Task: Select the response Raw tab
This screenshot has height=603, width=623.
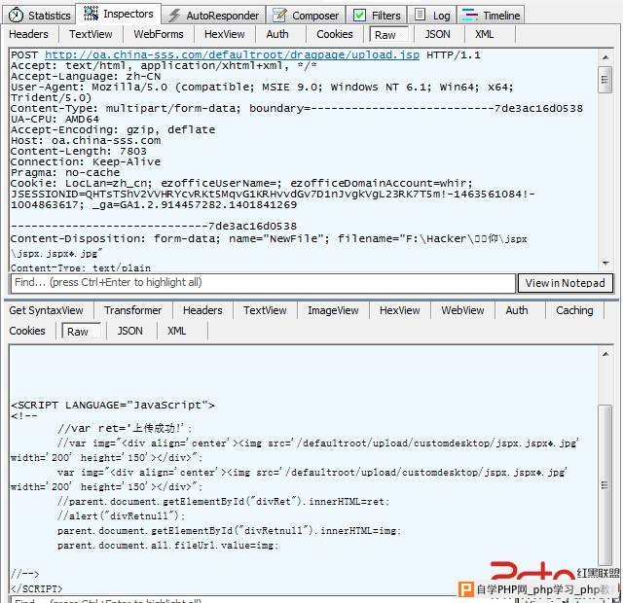Action: click(81, 331)
